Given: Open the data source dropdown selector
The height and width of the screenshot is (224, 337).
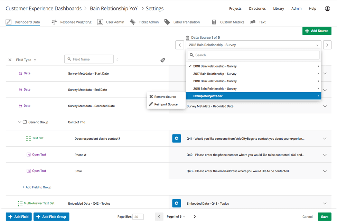Looking at the screenshot, I should pyautogui.click(x=253, y=45).
